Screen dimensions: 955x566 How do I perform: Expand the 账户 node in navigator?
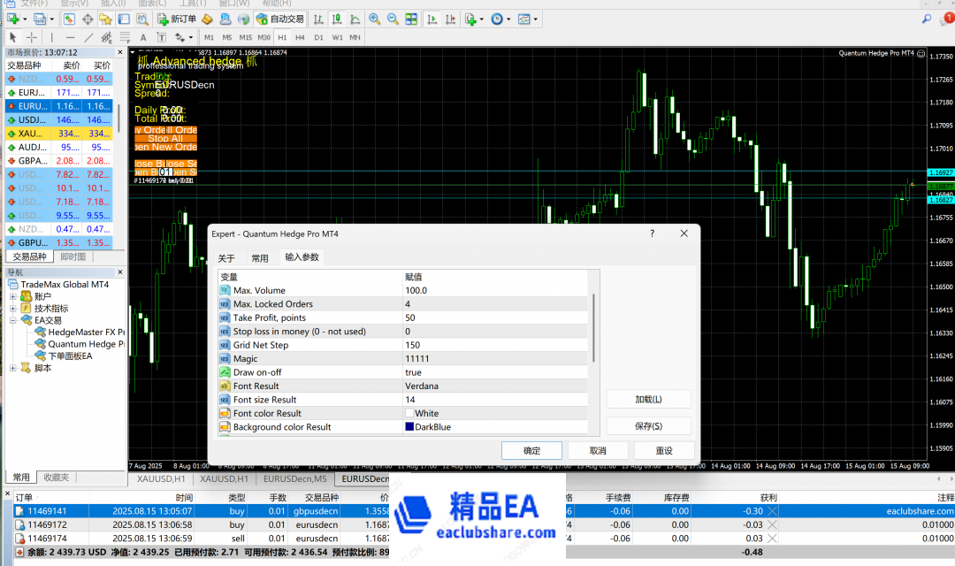coord(14,296)
